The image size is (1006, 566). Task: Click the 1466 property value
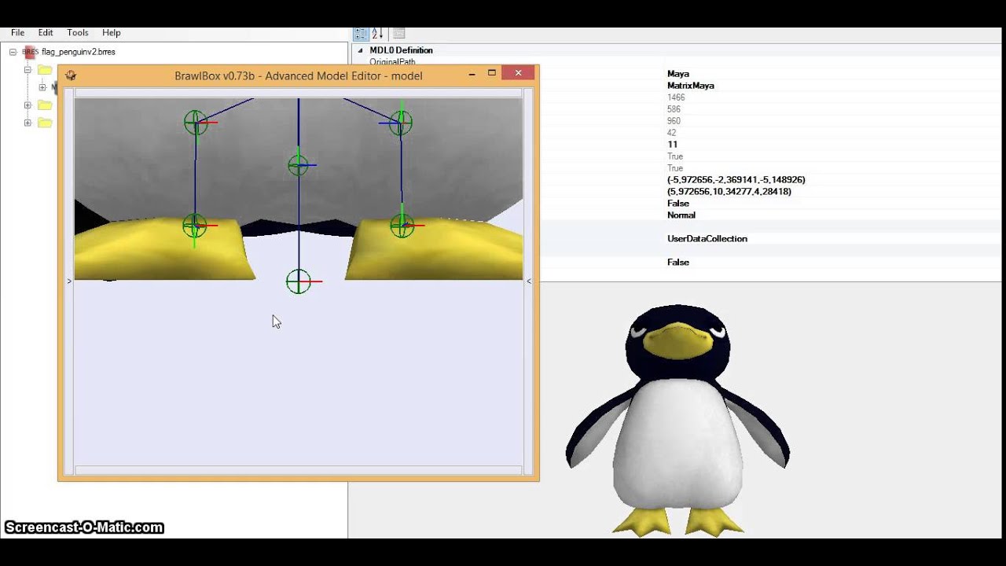[676, 97]
